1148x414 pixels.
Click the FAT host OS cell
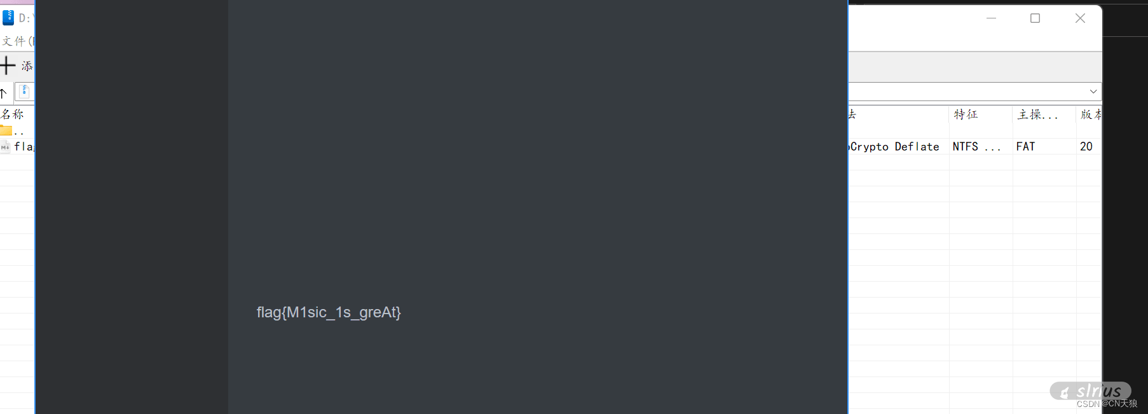[1025, 147]
